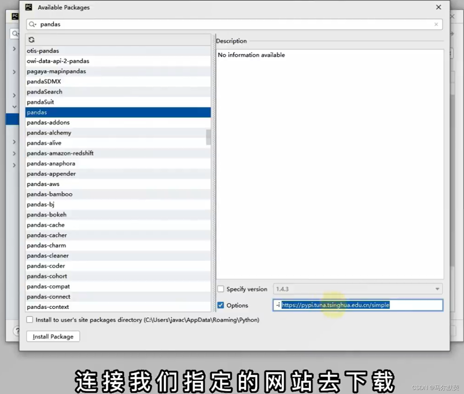The height and width of the screenshot is (394, 464).
Task: Select owi-data-api-2-pandas package
Action: click(118, 61)
